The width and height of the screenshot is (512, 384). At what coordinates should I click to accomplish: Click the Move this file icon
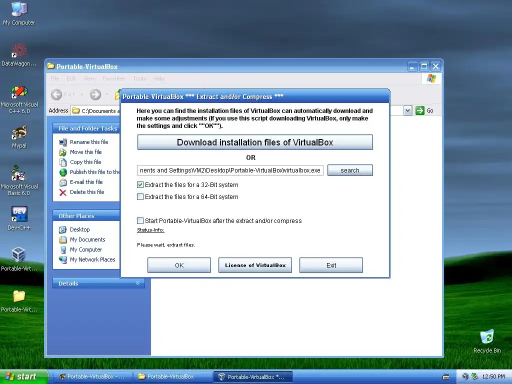(62, 152)
